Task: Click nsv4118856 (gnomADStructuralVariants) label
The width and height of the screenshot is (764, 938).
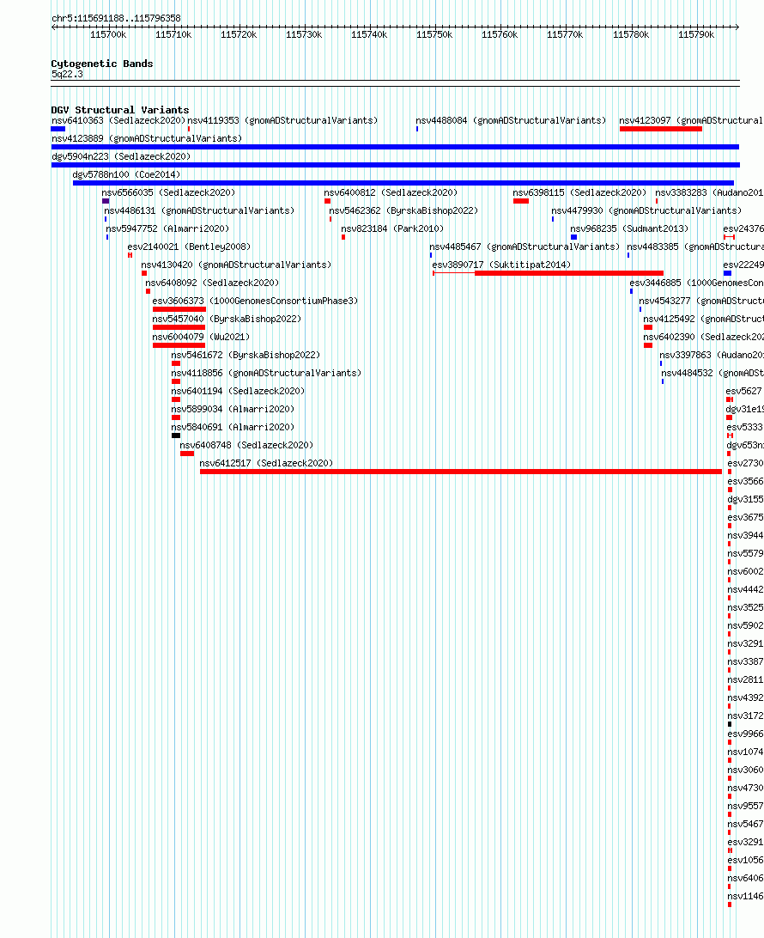Action: (267, 373)
